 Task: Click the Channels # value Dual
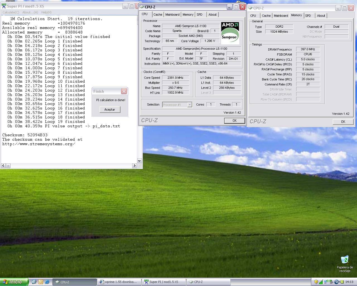point(336,27)
